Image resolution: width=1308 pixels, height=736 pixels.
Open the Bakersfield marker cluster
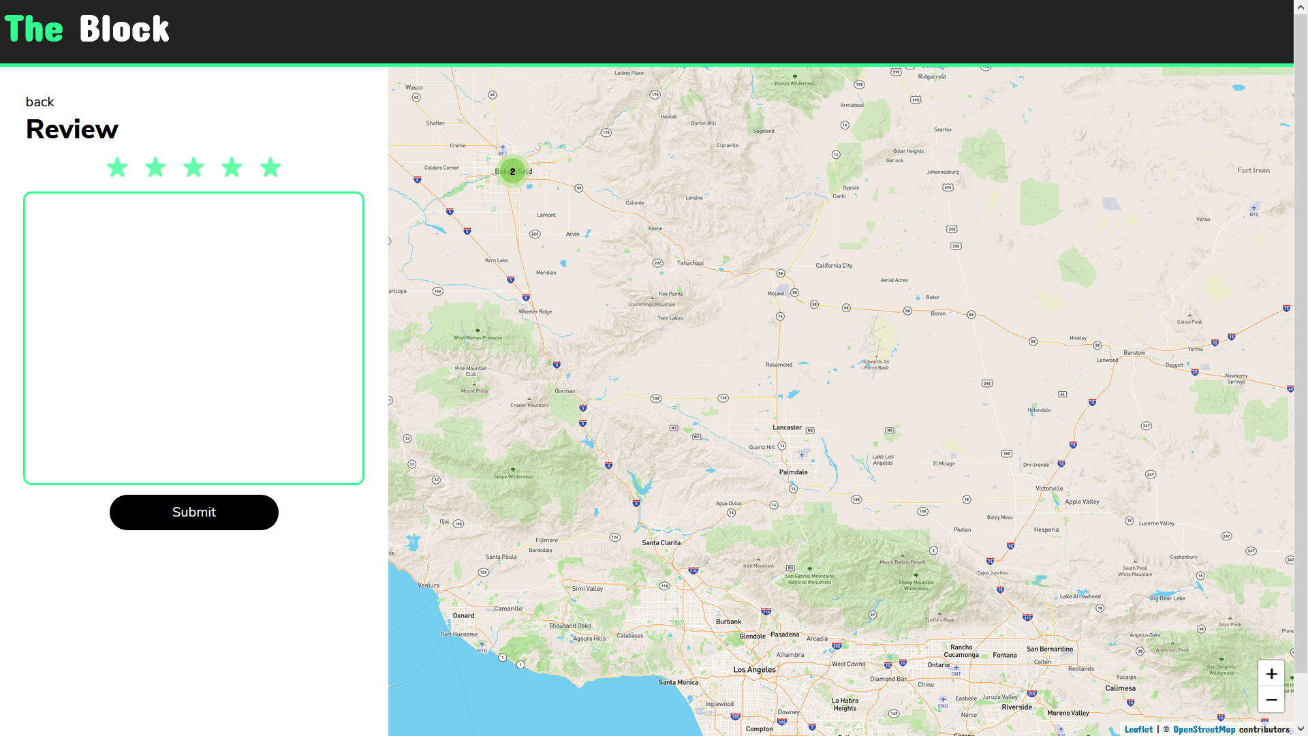(x=513, y=172)
